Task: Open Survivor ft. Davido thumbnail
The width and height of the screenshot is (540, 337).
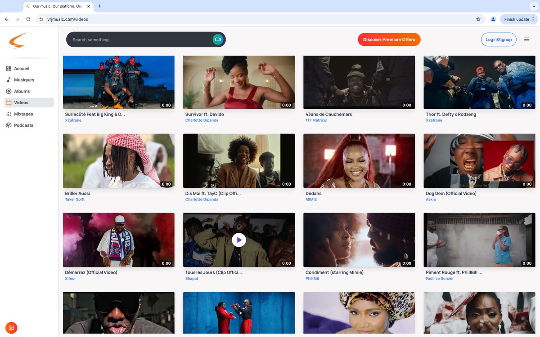Action: pyautogui.click(x=239, y=82)
